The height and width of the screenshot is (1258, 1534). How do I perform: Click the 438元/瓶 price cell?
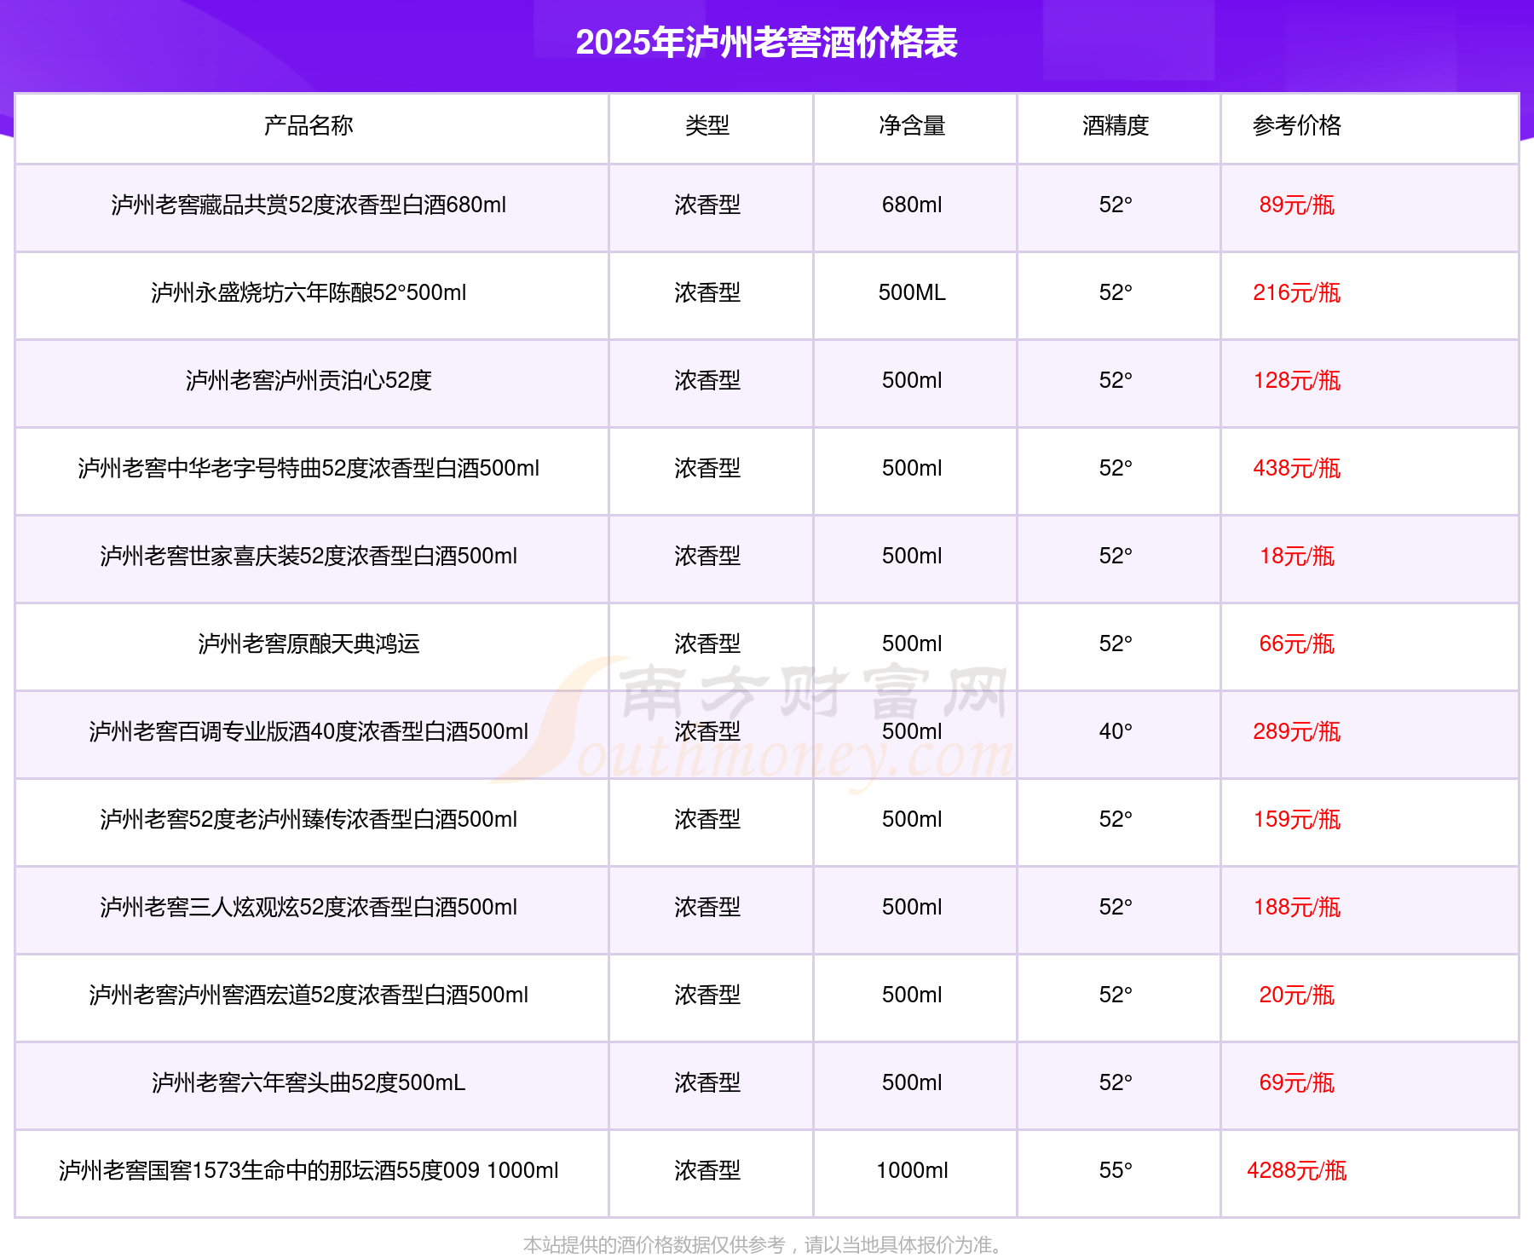pyautogui.click(x=1296, y=469)
